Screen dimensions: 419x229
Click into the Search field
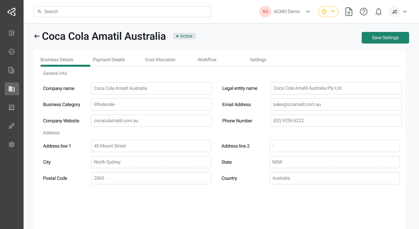pyautogui.click(x=122, y=12)
